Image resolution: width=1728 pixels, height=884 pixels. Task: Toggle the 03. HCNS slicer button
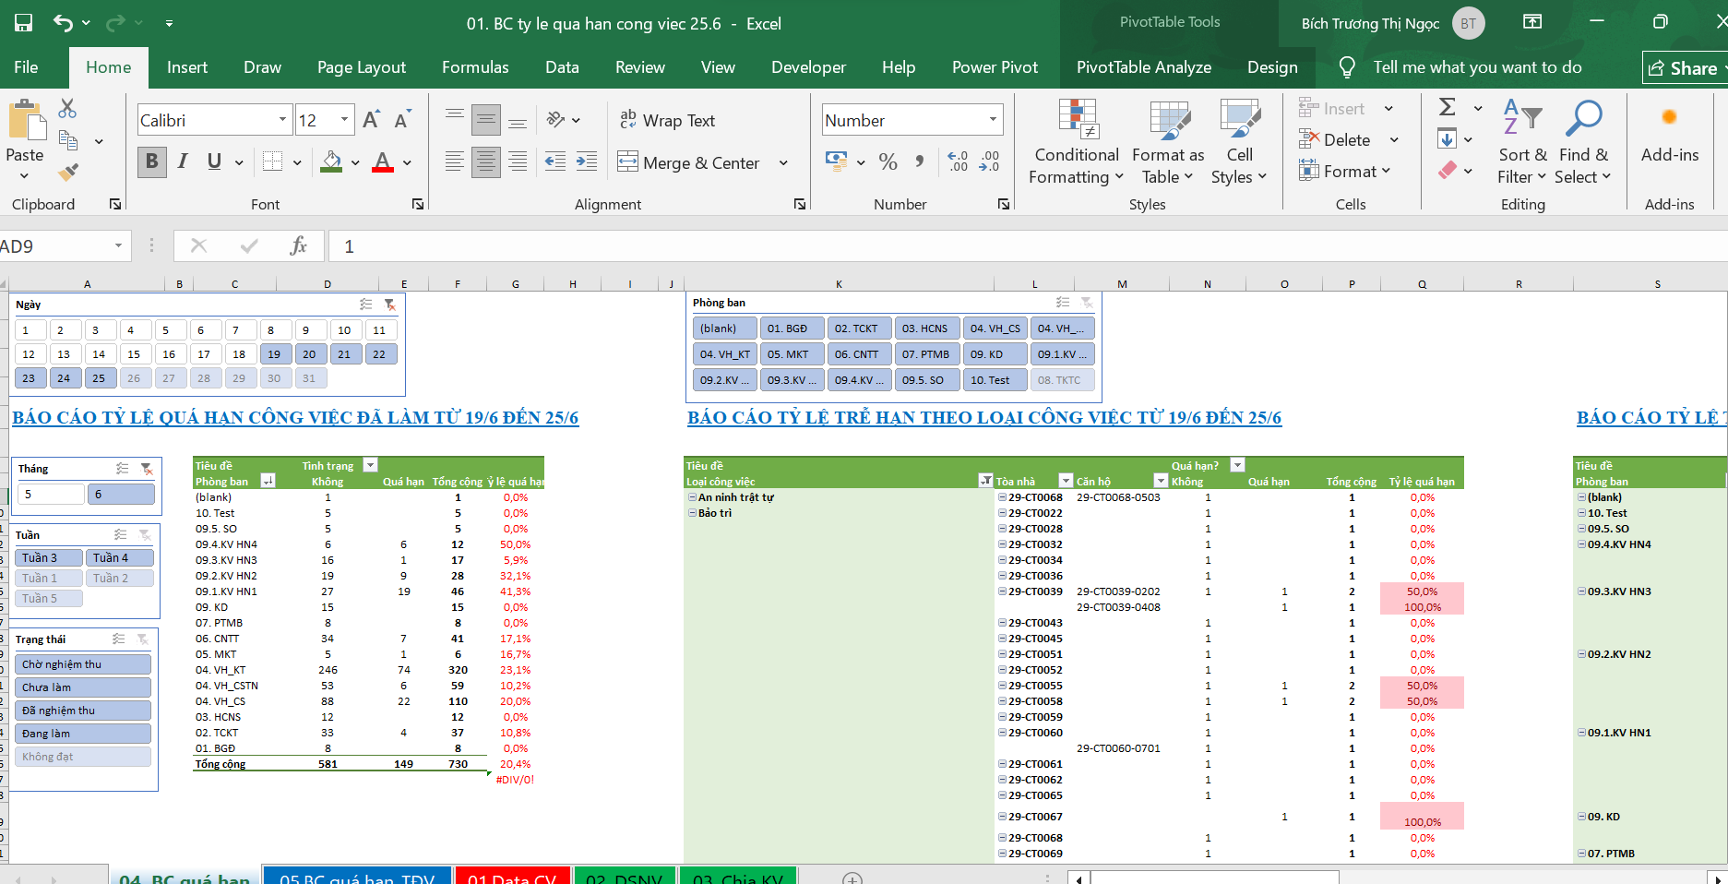click(x=924, y=329)
